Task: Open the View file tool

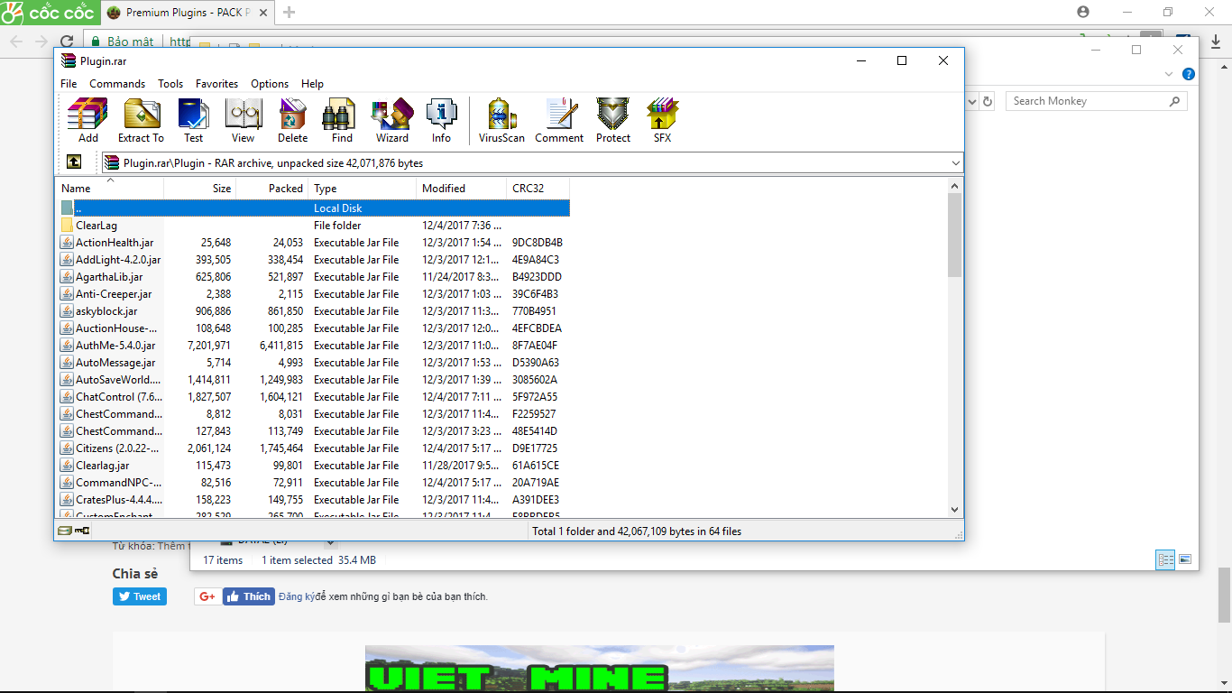Action: pyautogui.click(x=243, y=121)
